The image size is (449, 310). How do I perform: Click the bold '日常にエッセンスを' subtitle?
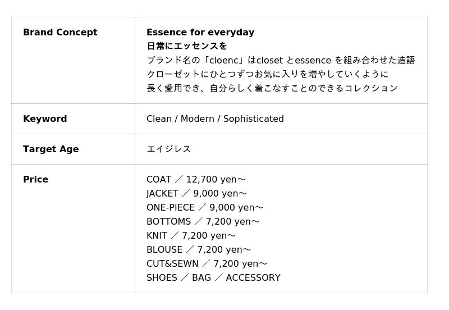187,46
